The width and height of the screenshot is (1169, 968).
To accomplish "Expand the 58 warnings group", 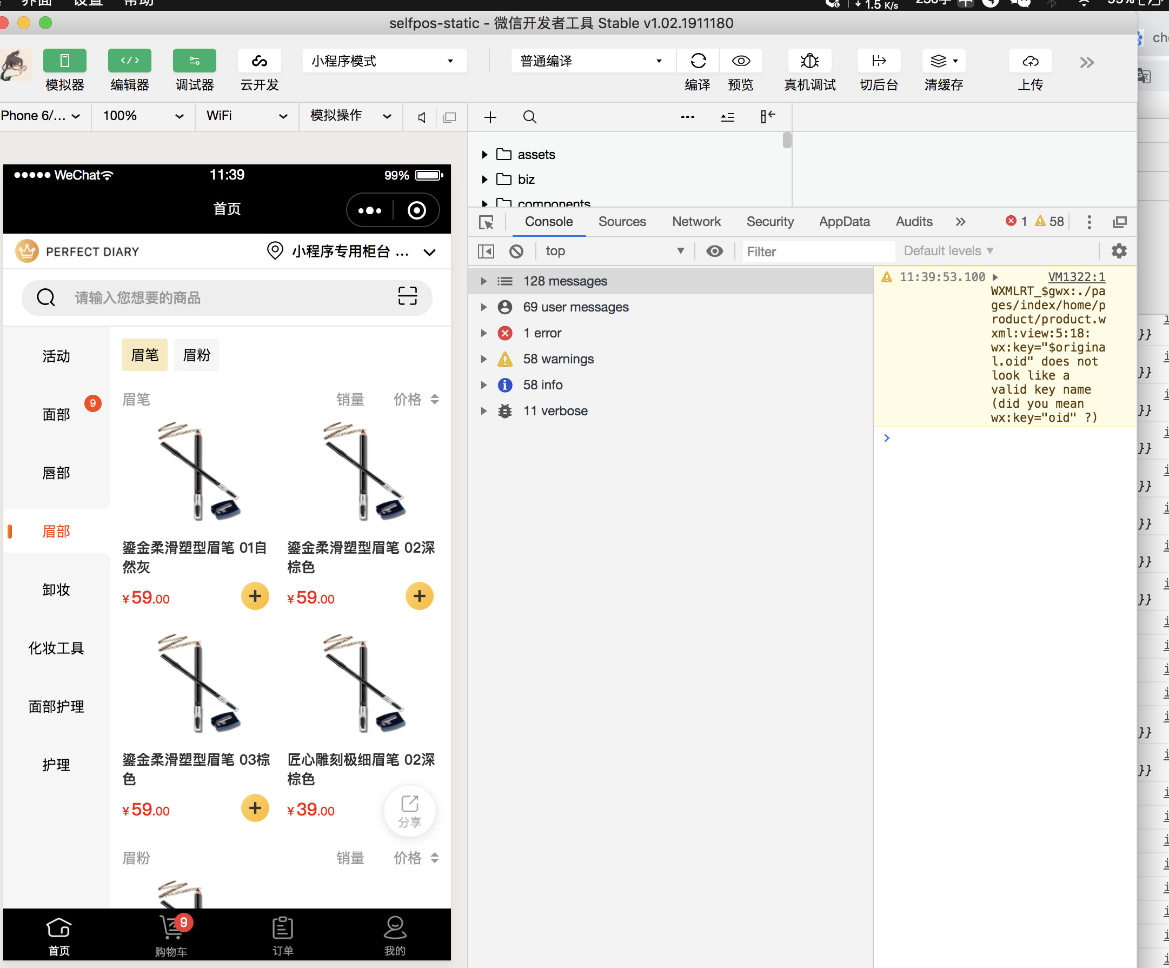I will [x=484, y=359].
